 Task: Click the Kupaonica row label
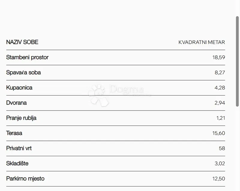tap(19, 88)
